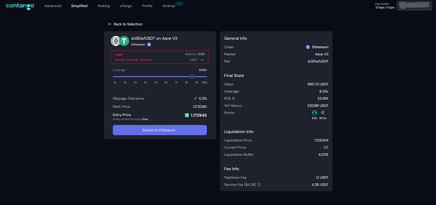Click Switch to Ethereum button
Image resolution: width=436 pixels, height=205 pixels.
[160, 130]
